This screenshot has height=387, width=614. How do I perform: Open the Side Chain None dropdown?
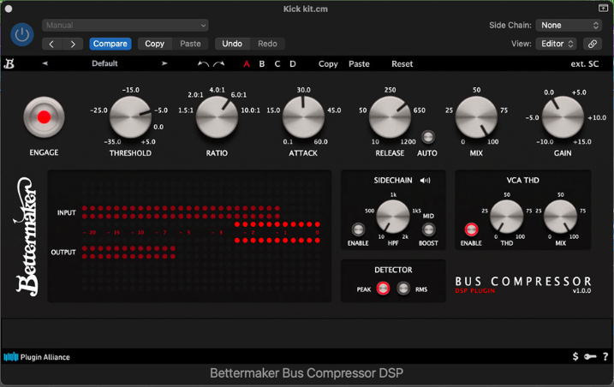coord(569,25)
